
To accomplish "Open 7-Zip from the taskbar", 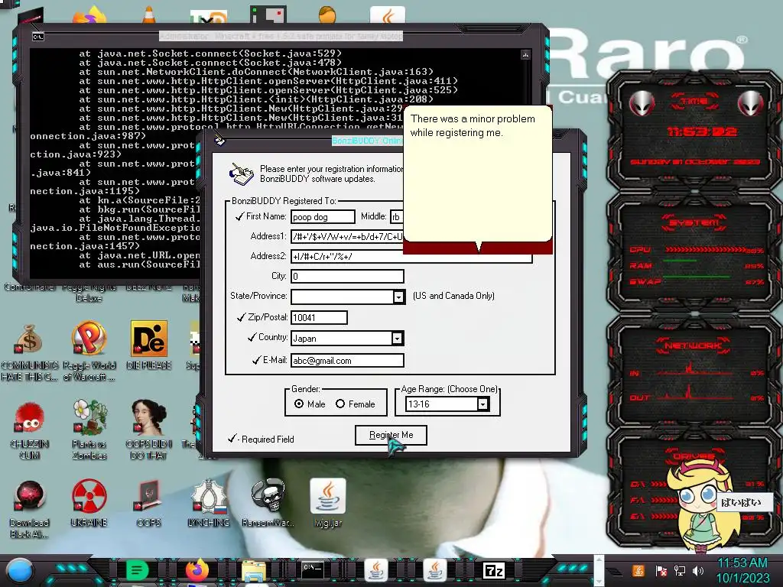I will click(493, 570).
